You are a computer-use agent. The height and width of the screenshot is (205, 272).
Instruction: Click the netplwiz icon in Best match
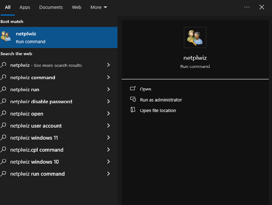point(6,37)
